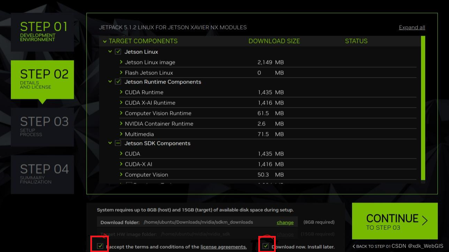Expand the CUDA Runtime row
The height and width of the screenshot is (252, 449).
click(121, 92)
